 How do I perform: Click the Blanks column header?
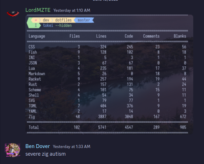pyautogui.click(x=180, y=36)
